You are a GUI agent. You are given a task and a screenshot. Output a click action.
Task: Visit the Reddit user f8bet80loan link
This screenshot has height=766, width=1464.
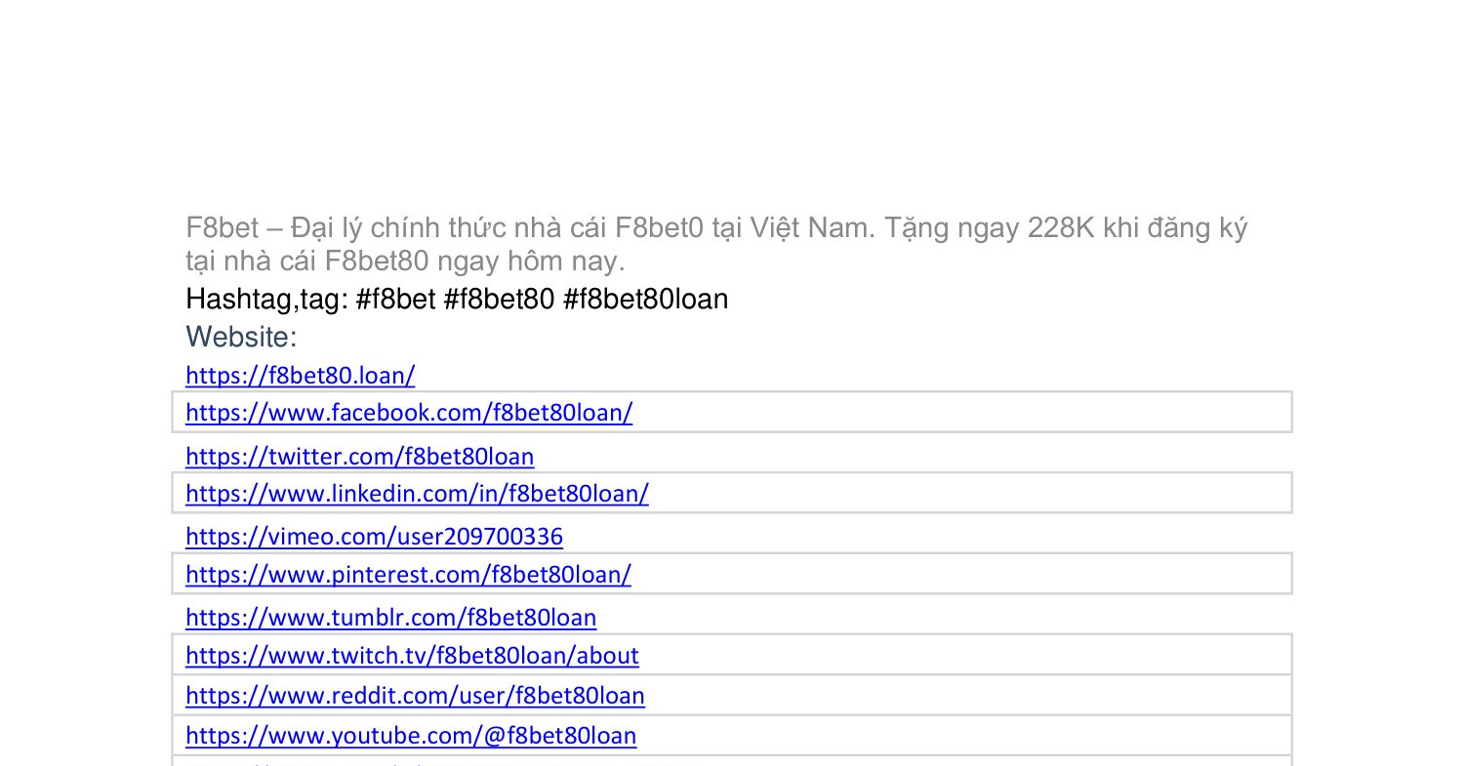tap(415, 696)
